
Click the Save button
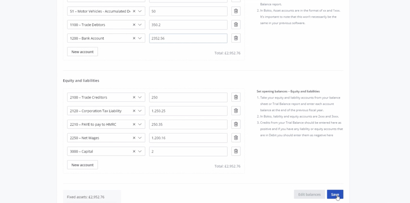335,194
